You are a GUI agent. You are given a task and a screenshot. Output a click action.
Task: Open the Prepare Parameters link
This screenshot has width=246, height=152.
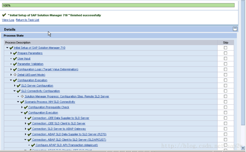click(x=30, y=53)
